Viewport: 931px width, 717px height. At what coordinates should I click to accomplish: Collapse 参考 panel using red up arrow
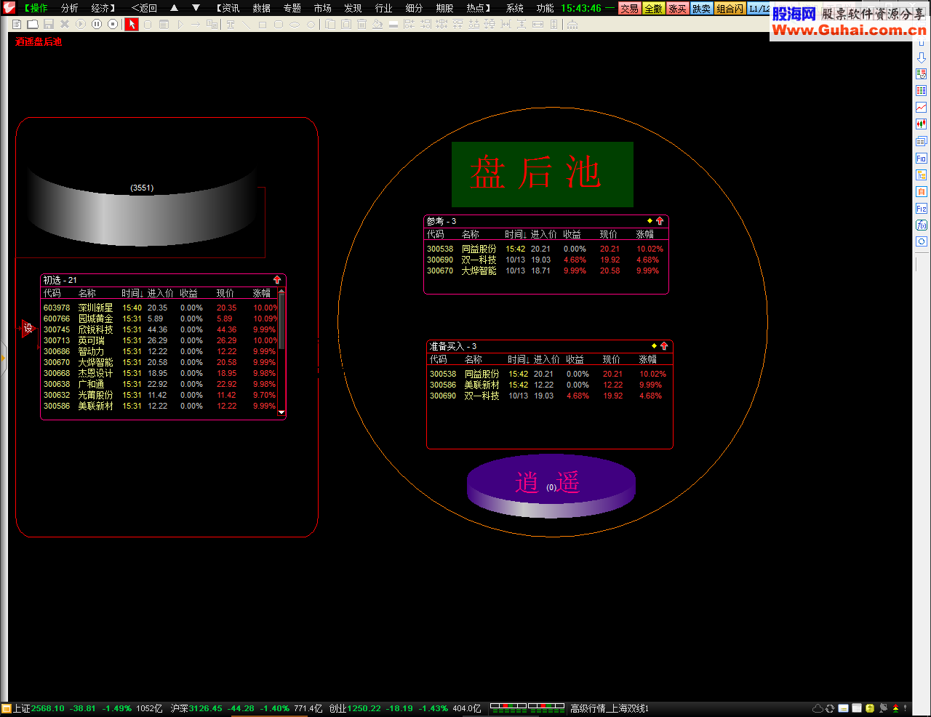[x=660, y=221]
